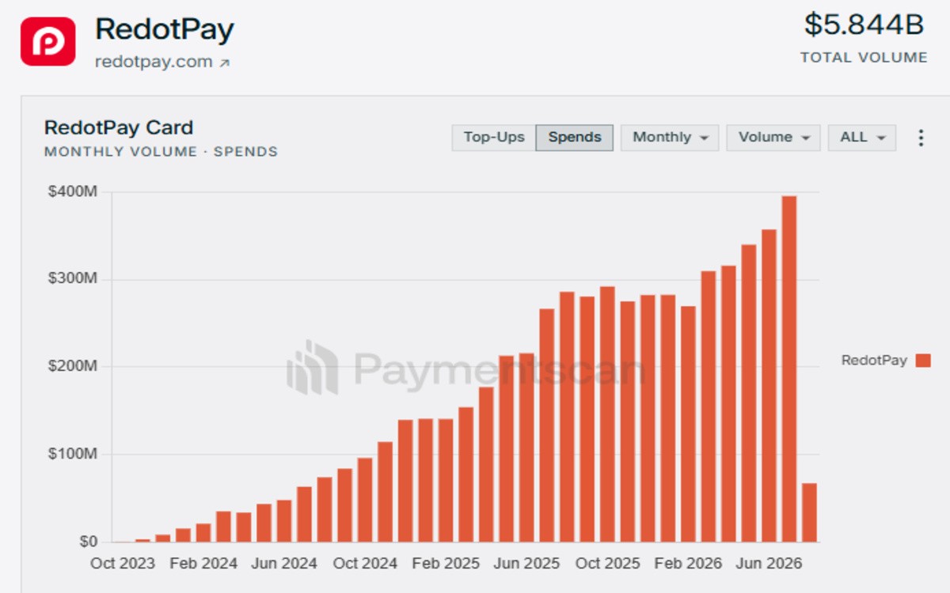Open the three-dot chart options menu
The height and width of the screenshot is (593, 950).
(x=921, y=138)
